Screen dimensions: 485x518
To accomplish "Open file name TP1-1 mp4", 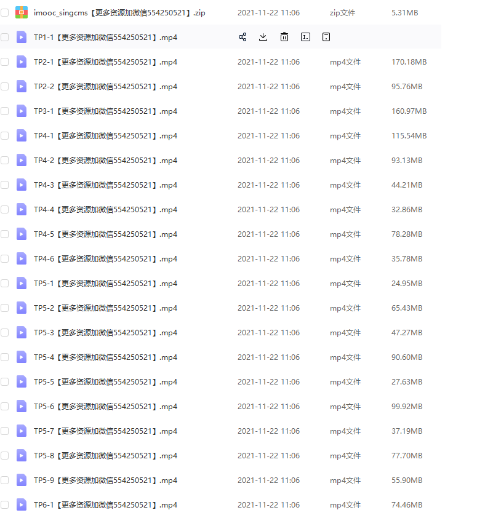I will click(105, 38).
